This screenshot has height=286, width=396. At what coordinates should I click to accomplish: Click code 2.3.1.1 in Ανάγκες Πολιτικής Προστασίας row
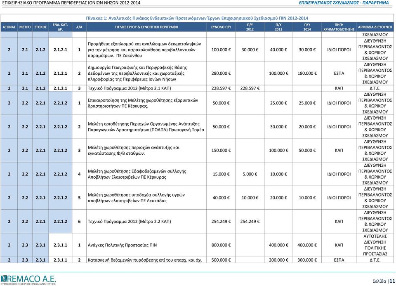60,245
